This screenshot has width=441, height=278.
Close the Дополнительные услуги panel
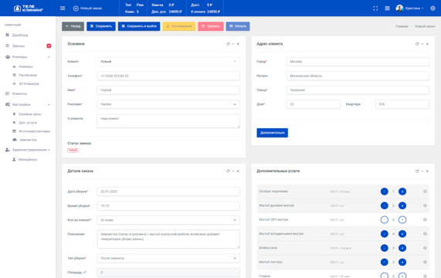point(427,171)
